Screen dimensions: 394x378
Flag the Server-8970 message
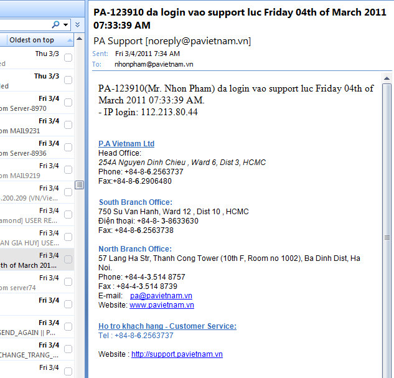point(68,103)
